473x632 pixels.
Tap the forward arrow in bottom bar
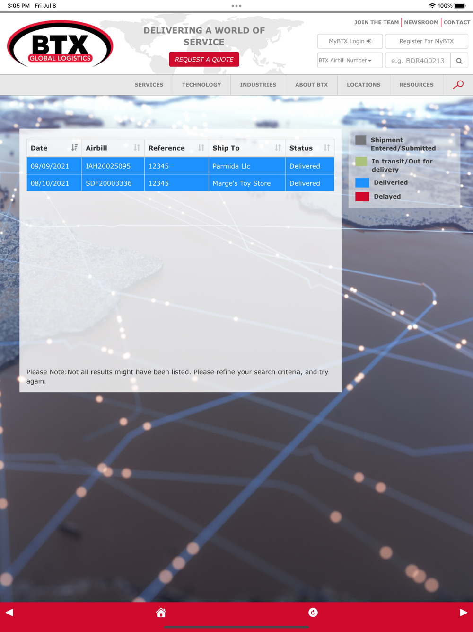coord(464,613)
